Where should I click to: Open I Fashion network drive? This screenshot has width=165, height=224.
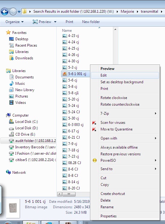[x=36, y=153]
